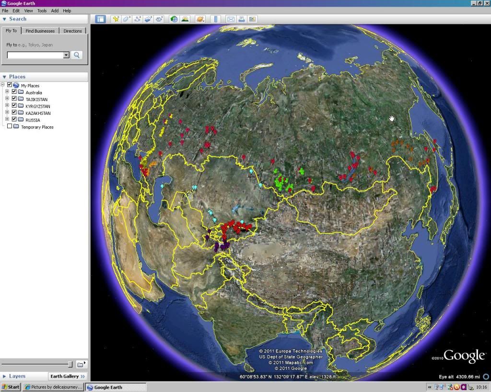
Task: Record a tour
Action: [159, 19]
